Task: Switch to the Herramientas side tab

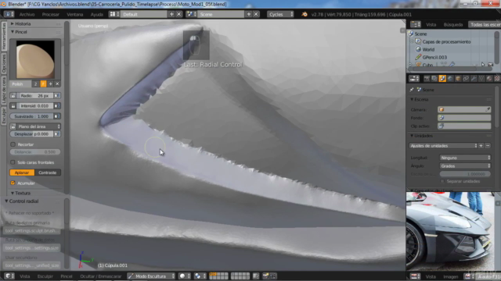Action: (3, 37)
